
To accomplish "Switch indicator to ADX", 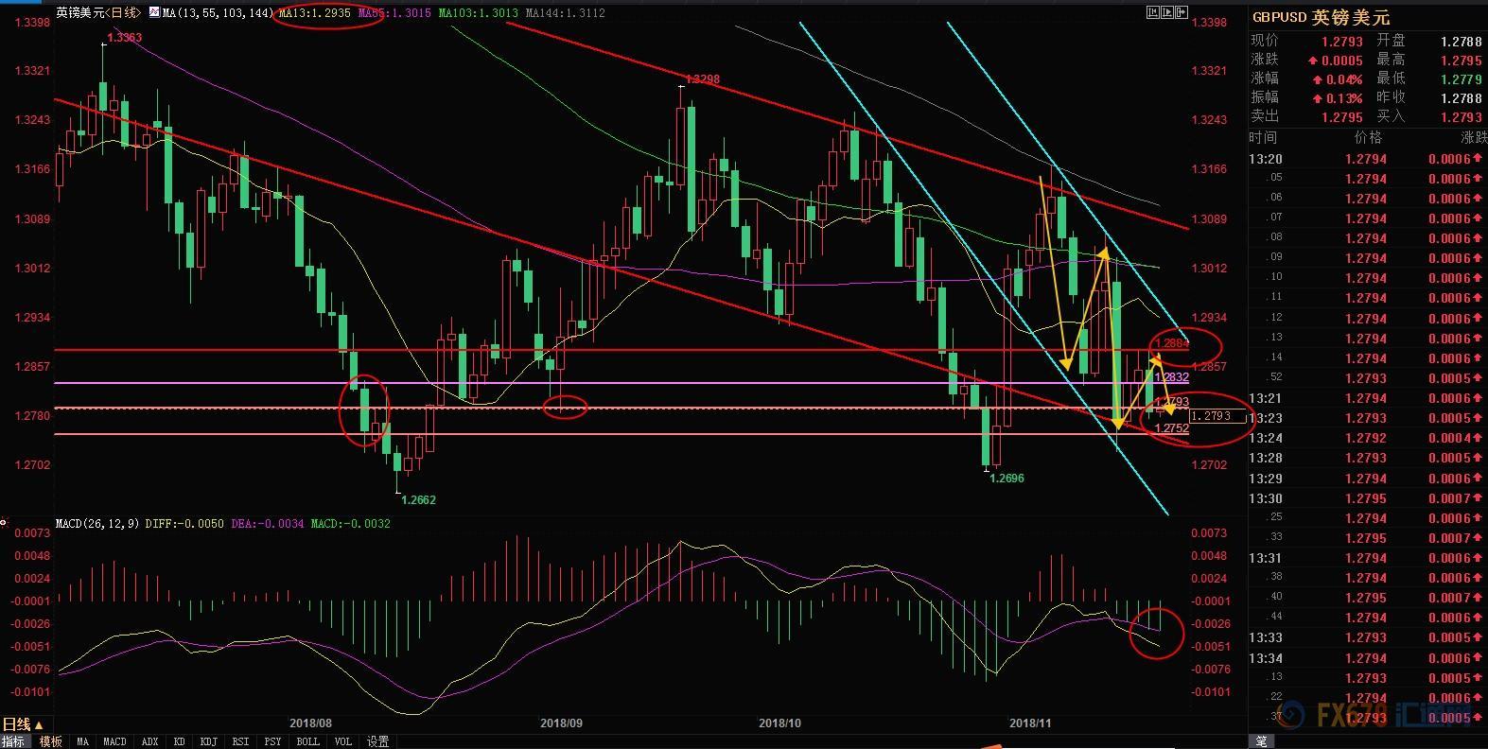I will click(149, 741).
